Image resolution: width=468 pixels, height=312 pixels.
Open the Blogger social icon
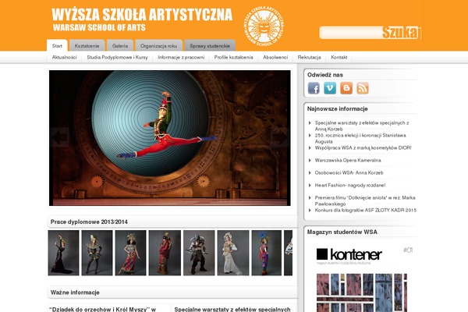tap(346, 88)
